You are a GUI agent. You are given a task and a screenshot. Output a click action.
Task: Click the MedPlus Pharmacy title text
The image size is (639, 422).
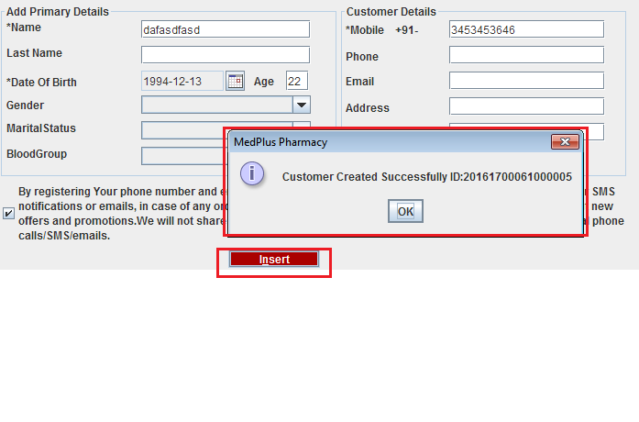coord(281,142)
